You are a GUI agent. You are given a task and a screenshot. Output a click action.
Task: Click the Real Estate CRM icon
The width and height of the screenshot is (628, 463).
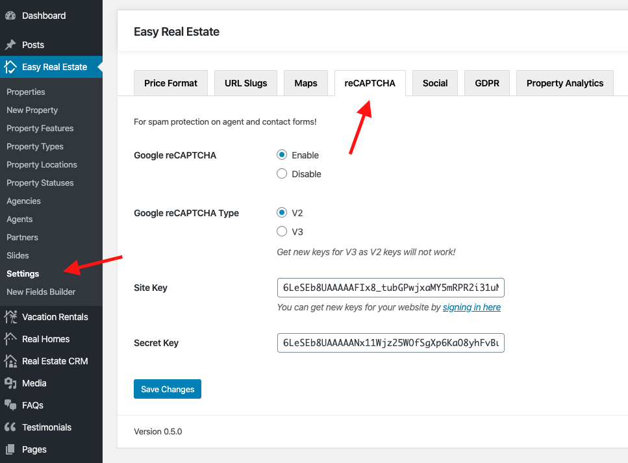[x=10, y=361]
